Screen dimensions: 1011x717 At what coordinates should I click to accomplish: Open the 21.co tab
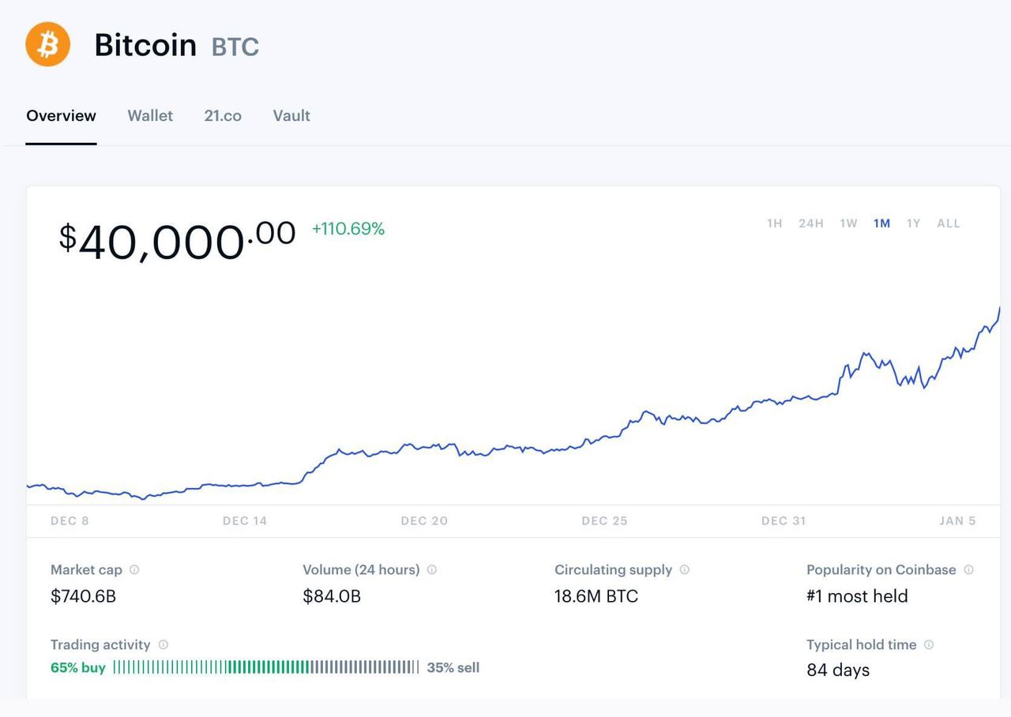pos(223,115)
